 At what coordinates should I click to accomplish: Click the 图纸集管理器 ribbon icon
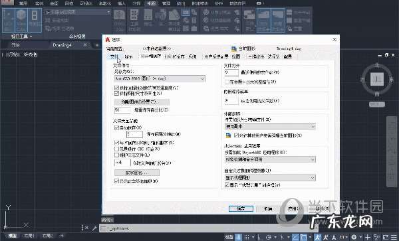point(174,21)
